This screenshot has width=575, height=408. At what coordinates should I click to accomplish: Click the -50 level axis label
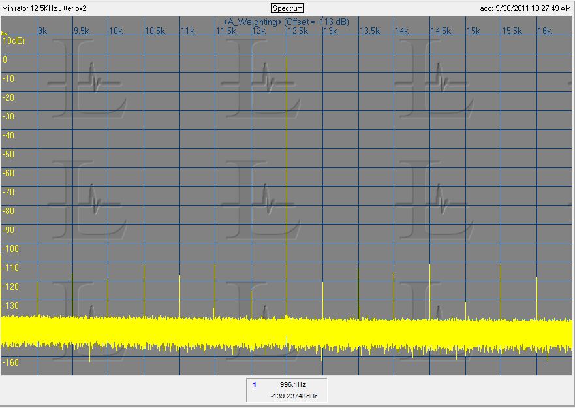(x=8, y=154)
